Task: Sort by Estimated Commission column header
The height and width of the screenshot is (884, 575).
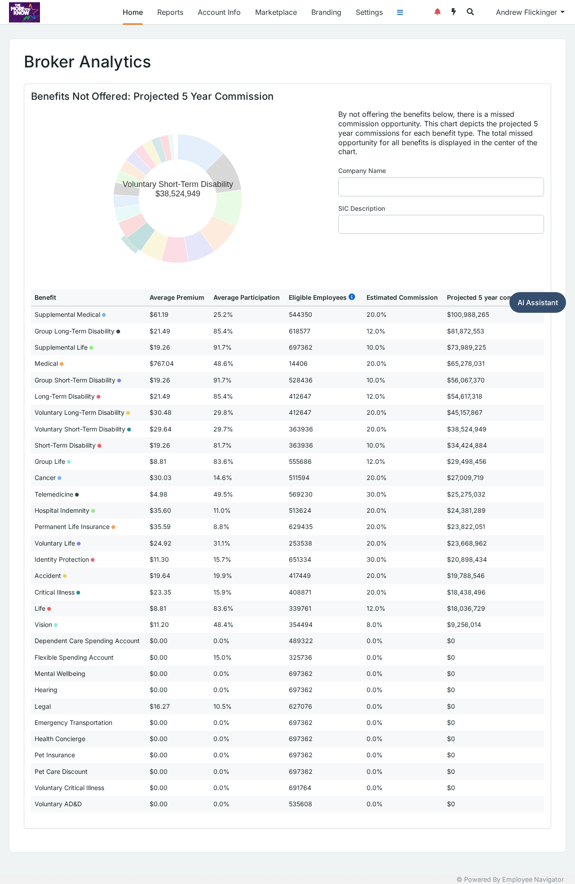Action: (402, 298)
